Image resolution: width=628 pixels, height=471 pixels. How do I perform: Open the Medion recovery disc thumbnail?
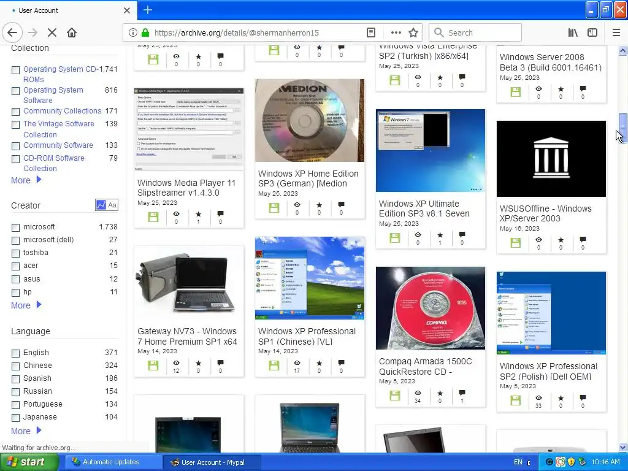pos(310,120)
